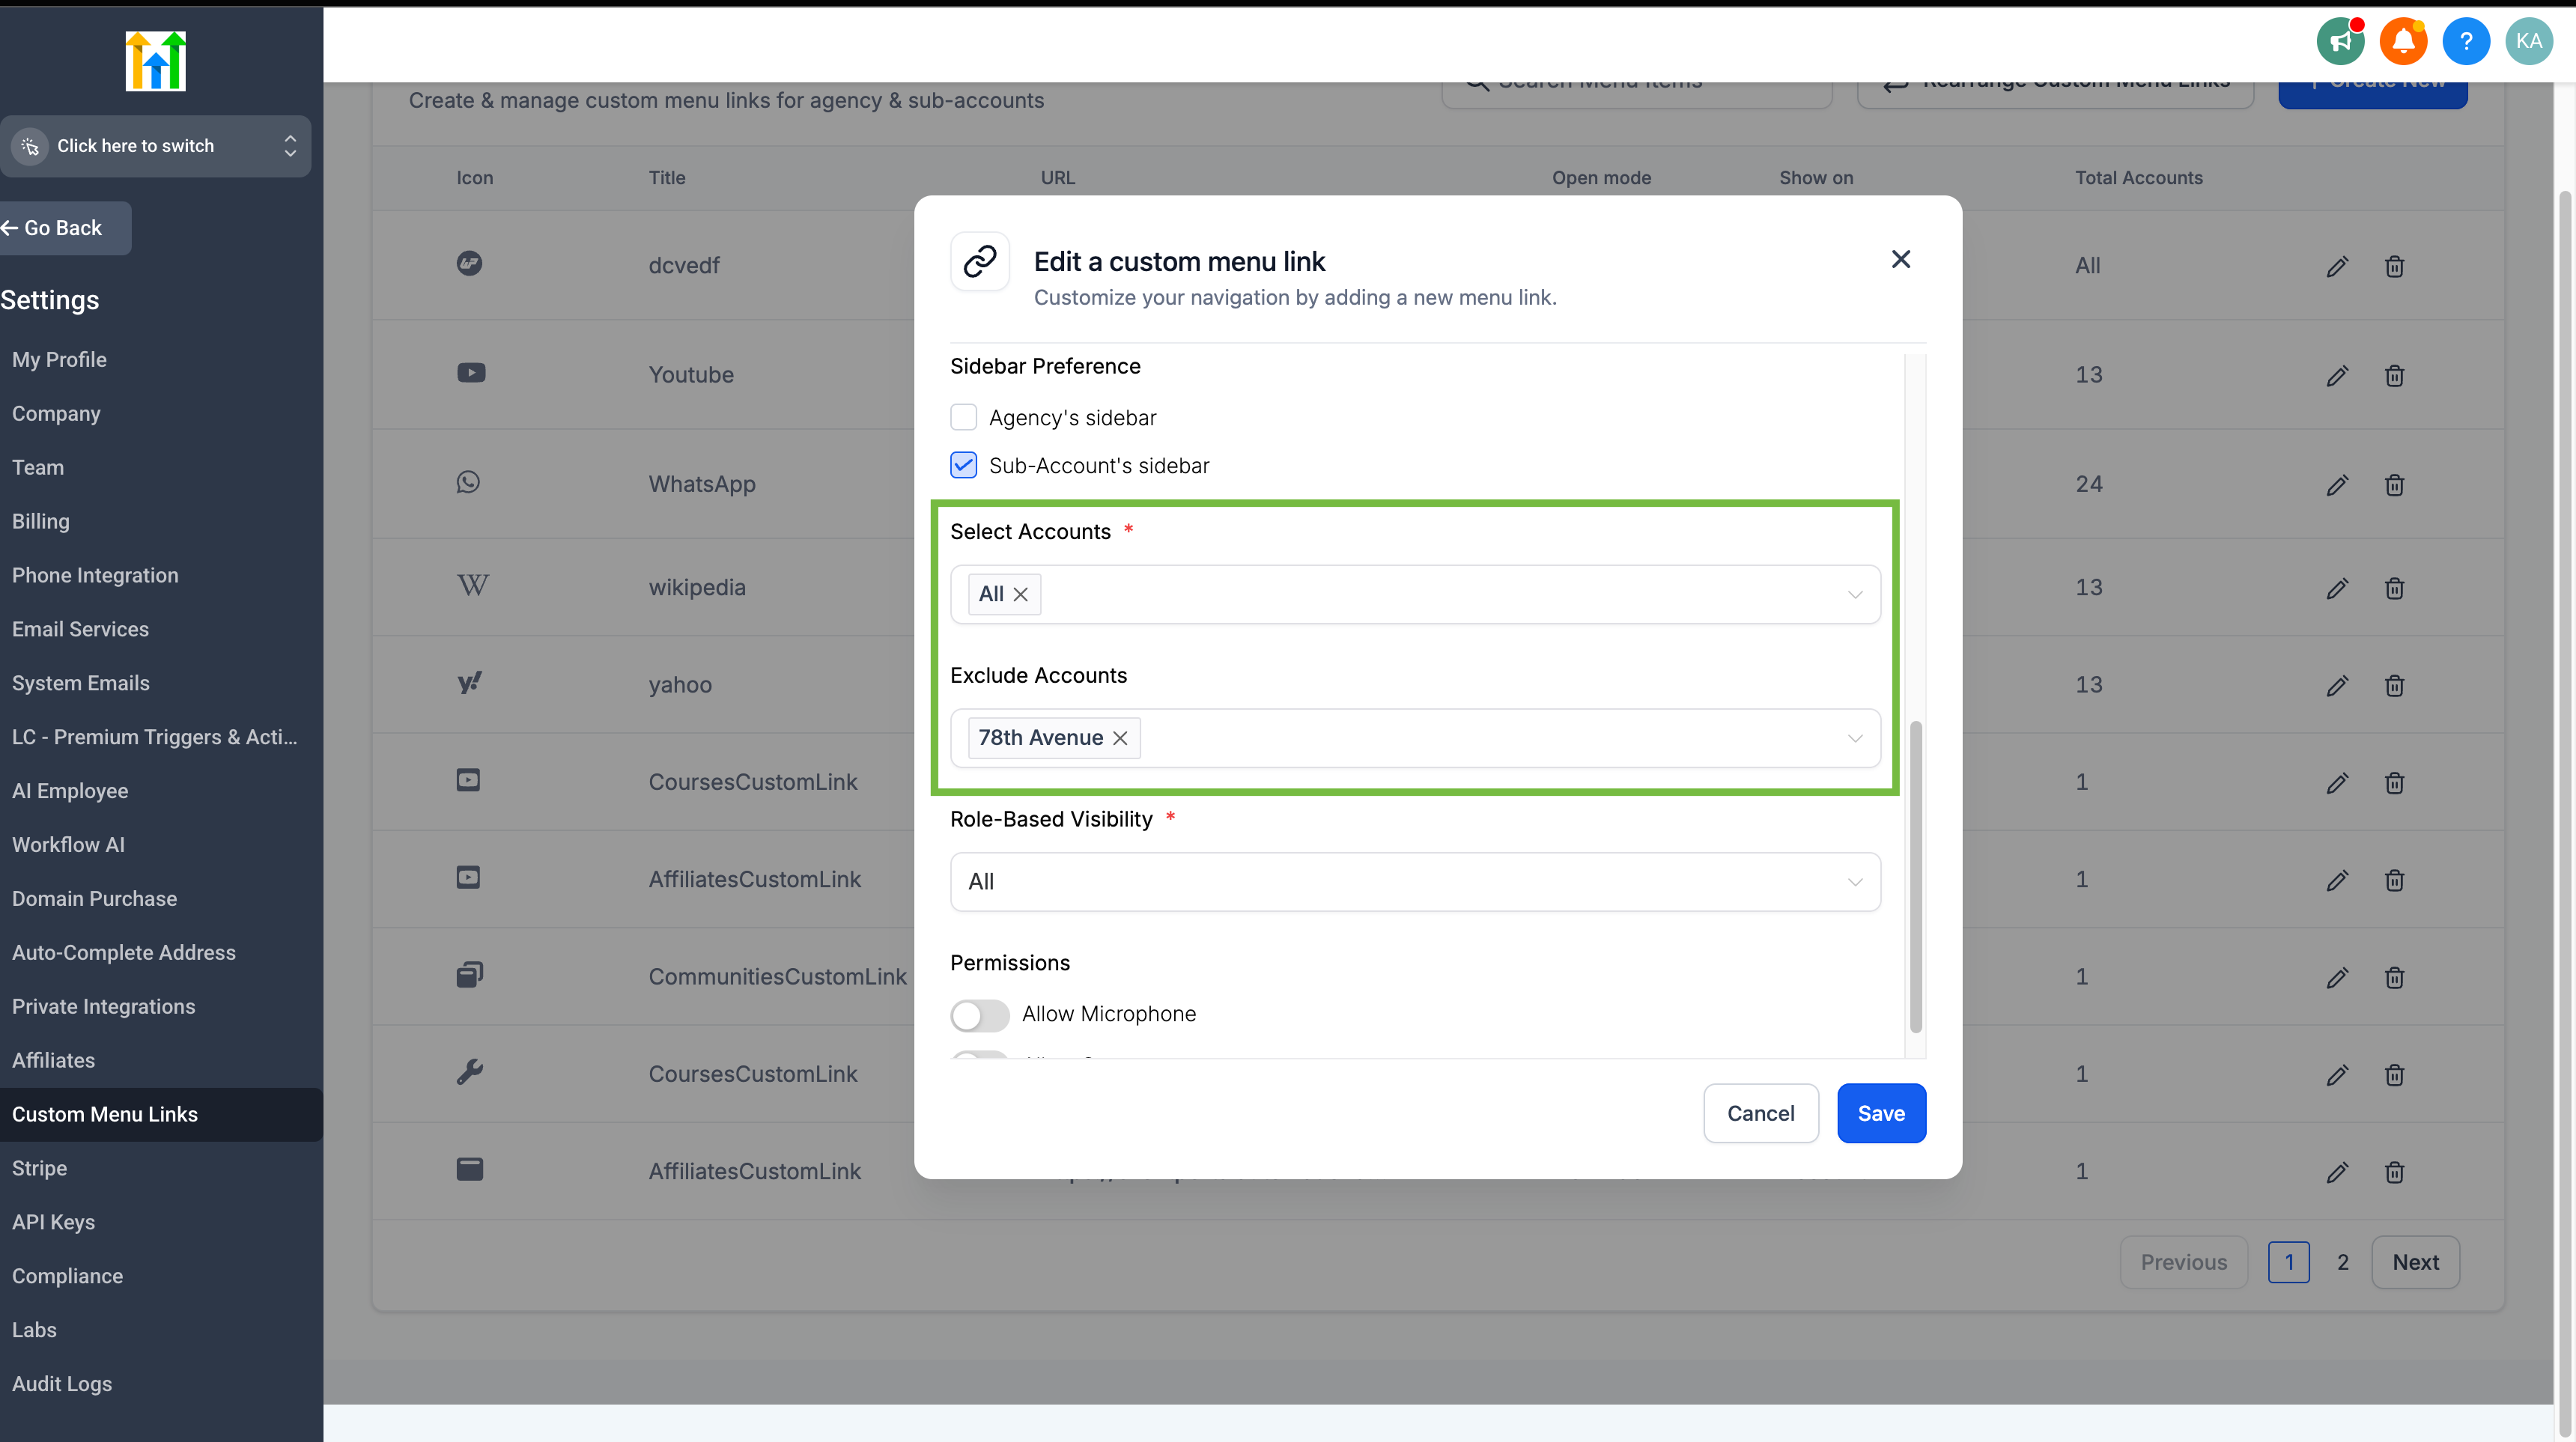
Task: Uncheck the Sub-Account's sidebar checkbox
Action: (x=963, y=465)
